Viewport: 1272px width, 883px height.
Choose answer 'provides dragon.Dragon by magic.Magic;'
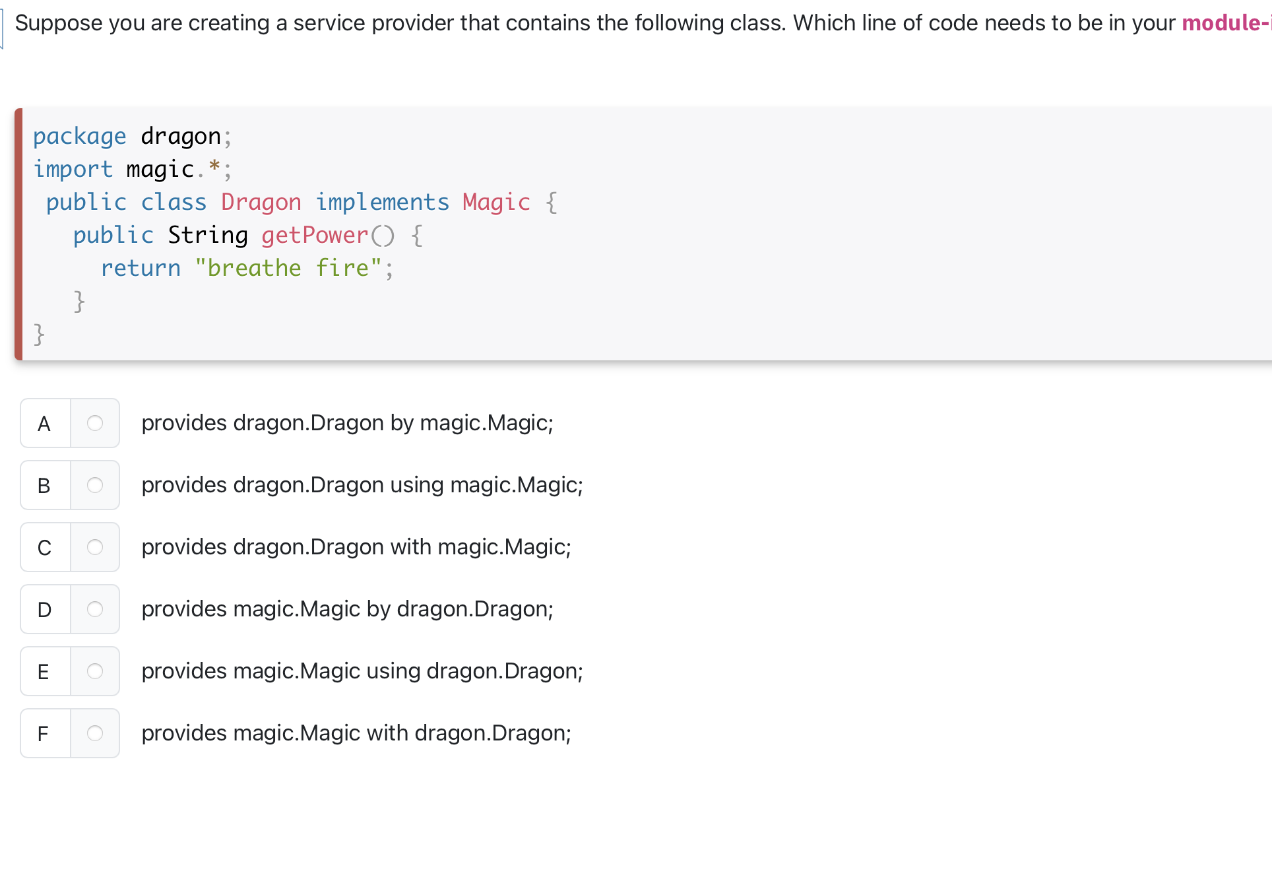[347, 423]
